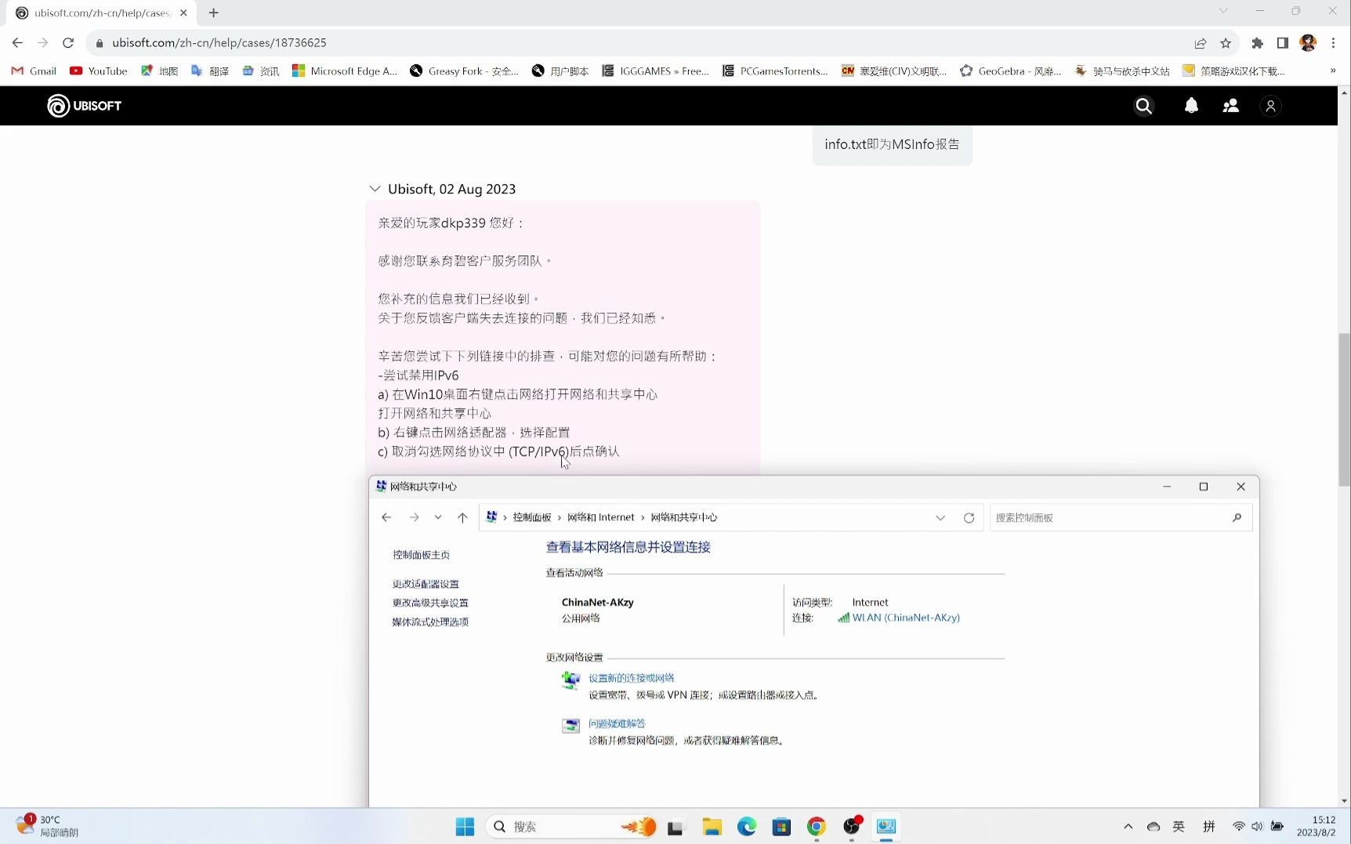This screenshot has height=844, width=1351.
Task: Open the control panel taskbar icon
Action: [x=886, y=827]
